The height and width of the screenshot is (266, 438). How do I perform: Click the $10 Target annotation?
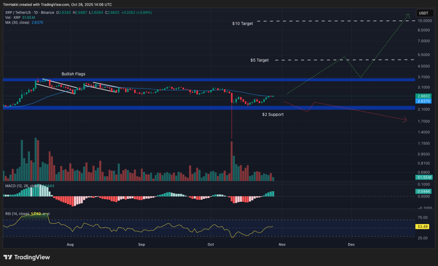243,24
